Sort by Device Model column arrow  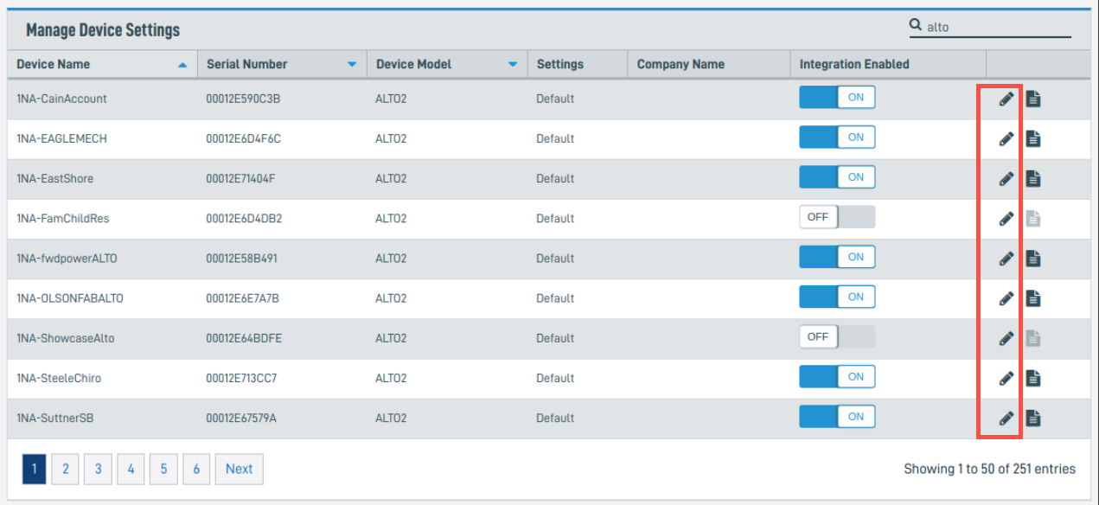pyautogui.click(x=513, y=65)
